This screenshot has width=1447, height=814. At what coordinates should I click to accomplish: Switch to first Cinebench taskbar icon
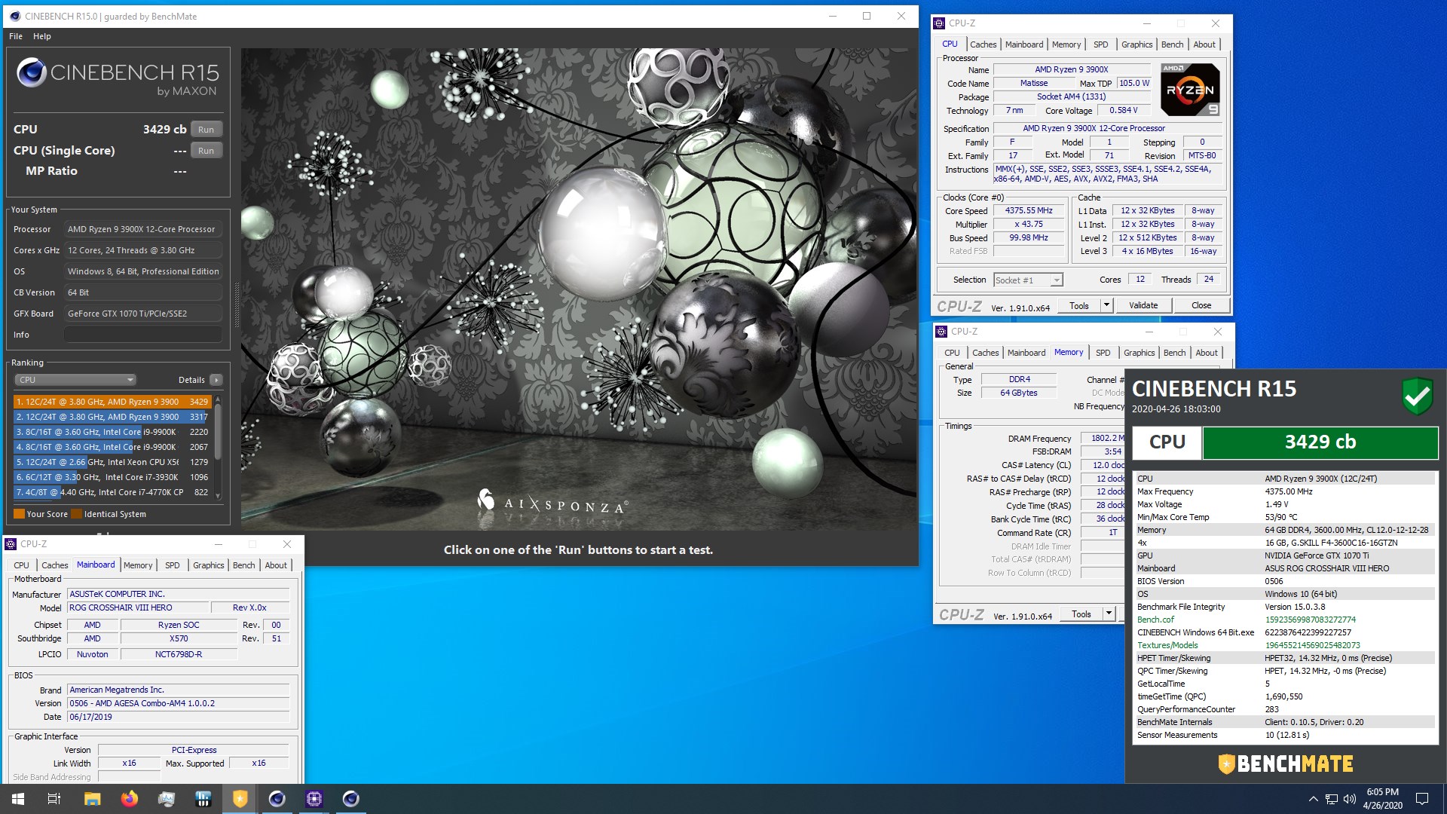click(x=277, y=799)
